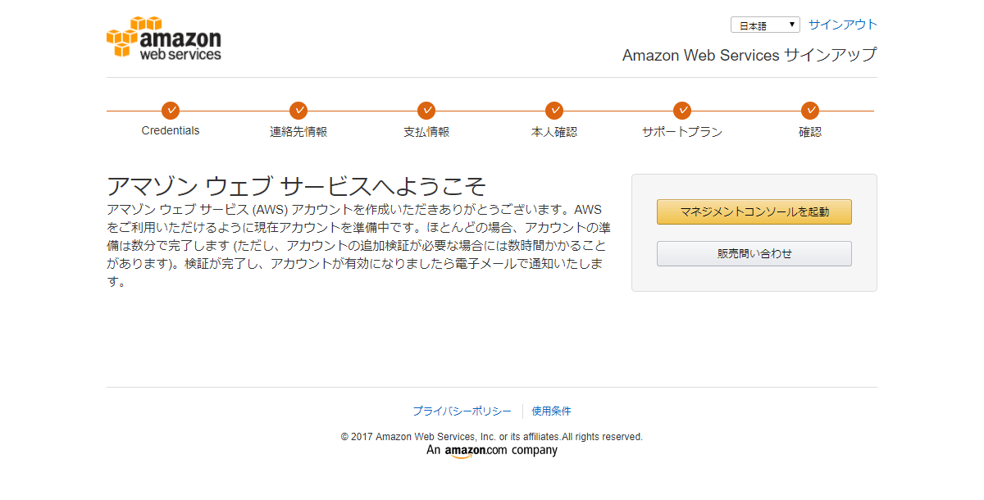This screenshot has width=984, height=500.
Task: Open the 使用条件 link
Action: [552, 411]
